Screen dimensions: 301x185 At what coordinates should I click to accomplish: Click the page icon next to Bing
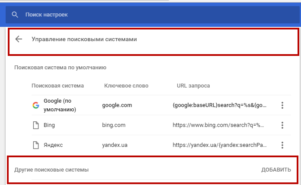36,125
